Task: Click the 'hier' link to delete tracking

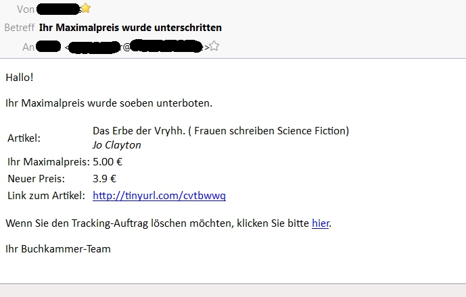Action: coord(320,223)
